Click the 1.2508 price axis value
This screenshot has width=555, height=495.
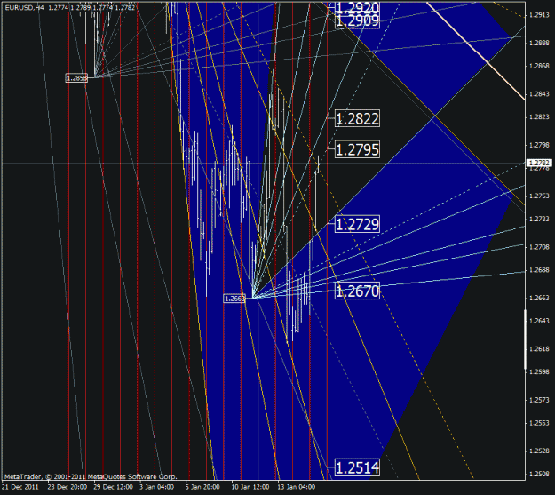coord(539,474)
